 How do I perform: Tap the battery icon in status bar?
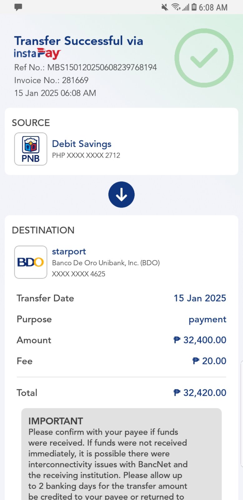pos(194,7)
